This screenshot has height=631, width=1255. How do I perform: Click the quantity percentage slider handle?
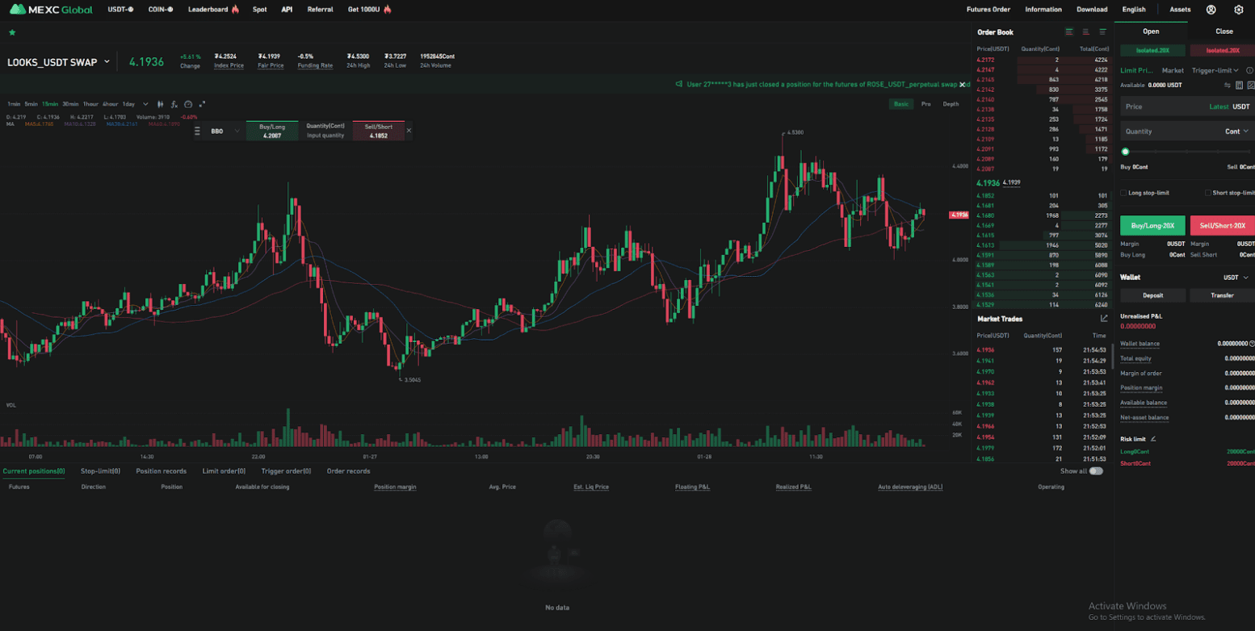(1125, 152)
